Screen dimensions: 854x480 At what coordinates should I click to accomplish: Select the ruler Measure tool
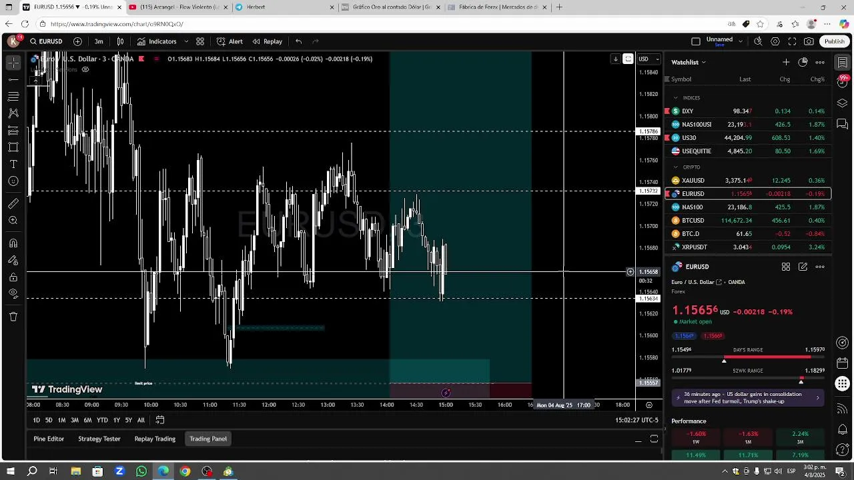[x=13, y=203]
